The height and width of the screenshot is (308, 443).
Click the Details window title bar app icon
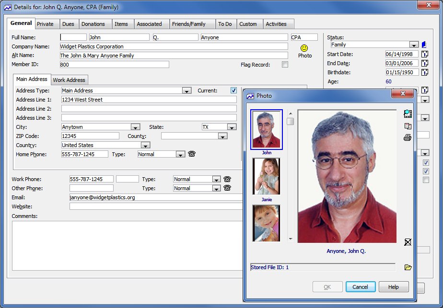coord(8,7)
